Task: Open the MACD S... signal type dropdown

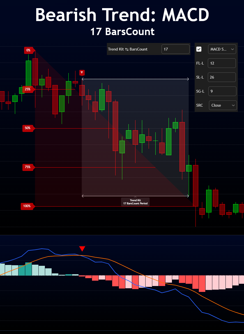Action: coord(222,49)
